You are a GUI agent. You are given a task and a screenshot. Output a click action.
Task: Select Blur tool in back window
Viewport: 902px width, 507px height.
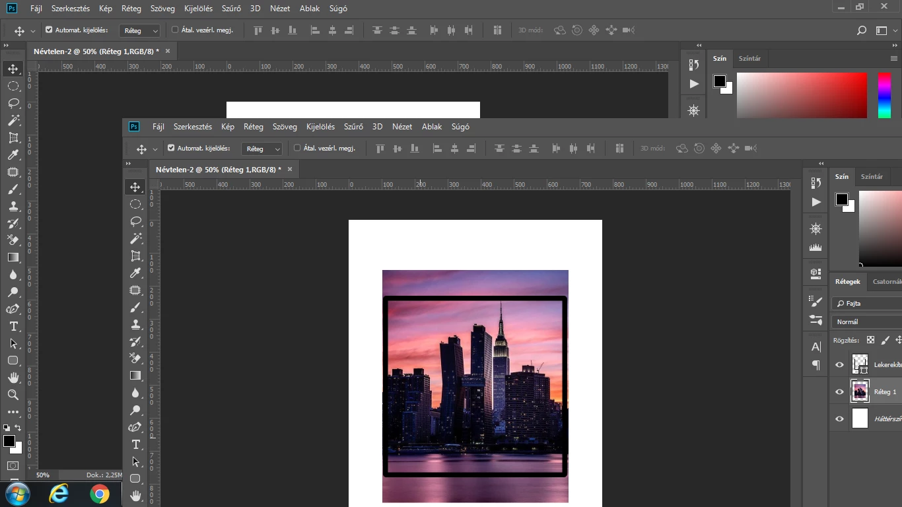point(13,275)
